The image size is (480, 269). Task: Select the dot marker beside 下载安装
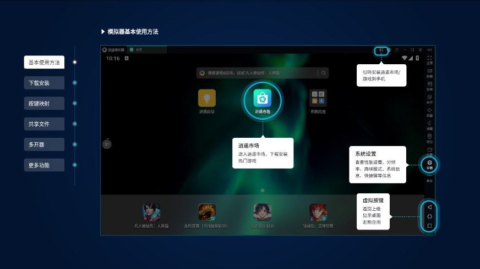coord(75,83)
